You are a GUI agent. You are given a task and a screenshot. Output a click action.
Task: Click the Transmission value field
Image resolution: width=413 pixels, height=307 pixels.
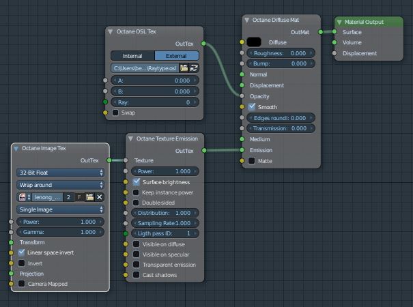[x=281, y=128]
